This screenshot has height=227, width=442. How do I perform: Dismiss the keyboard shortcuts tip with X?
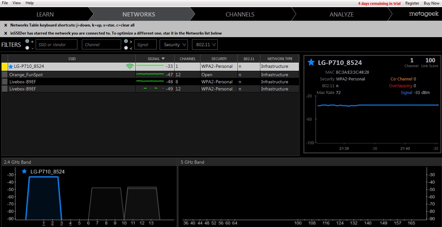pyautogui.click(x=6, y=25)
